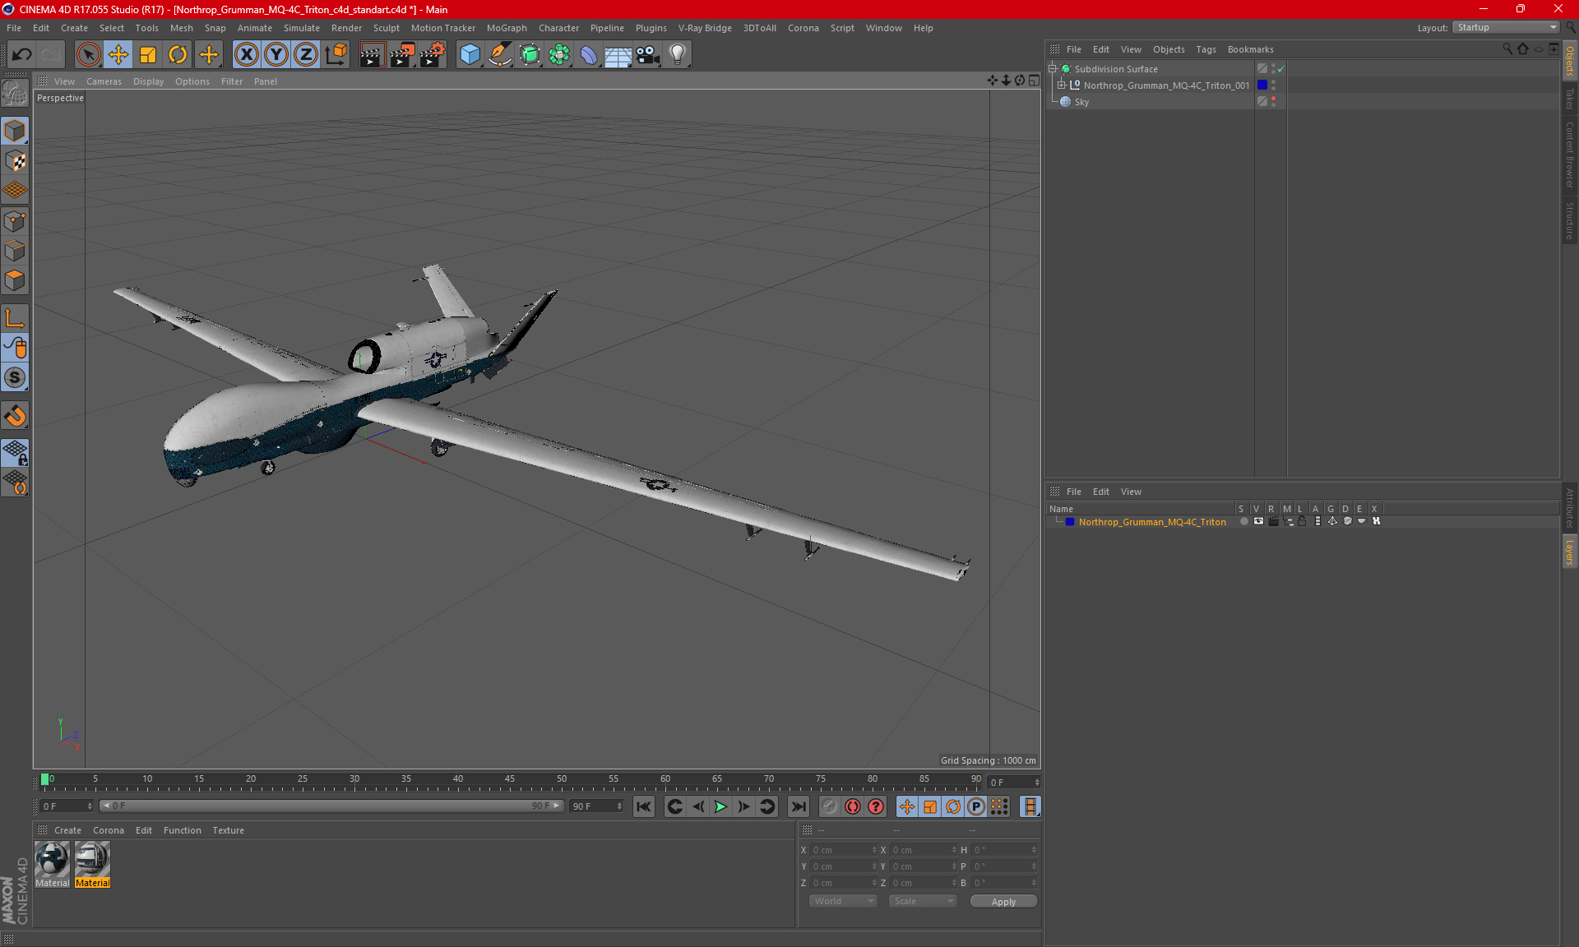This screenshot has height=947, width=1579.
Task: Add Subdivision Surface generator icon
Action: pyautogui.click(x=530, y=55)
